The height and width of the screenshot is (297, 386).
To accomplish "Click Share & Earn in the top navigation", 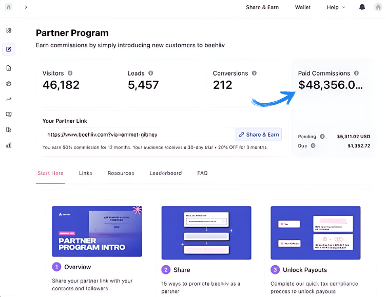I will [x=262, y=7].
